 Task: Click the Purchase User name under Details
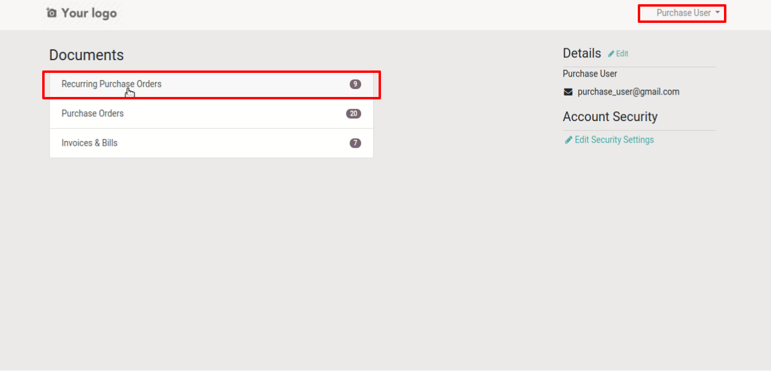pyautogui.click(x=590, y=73)
